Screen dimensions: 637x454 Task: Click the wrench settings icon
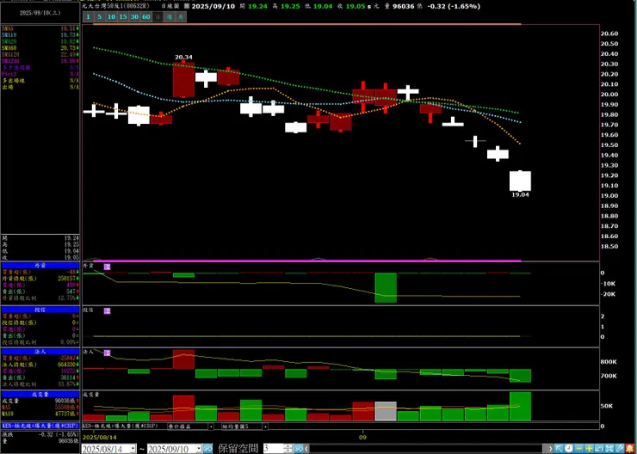coord(620,448)
